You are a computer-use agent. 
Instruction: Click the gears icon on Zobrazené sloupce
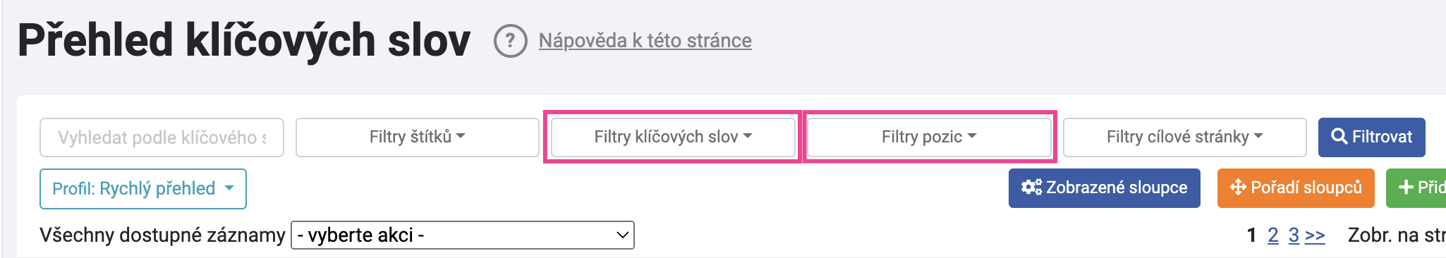tap(1032, 188)
